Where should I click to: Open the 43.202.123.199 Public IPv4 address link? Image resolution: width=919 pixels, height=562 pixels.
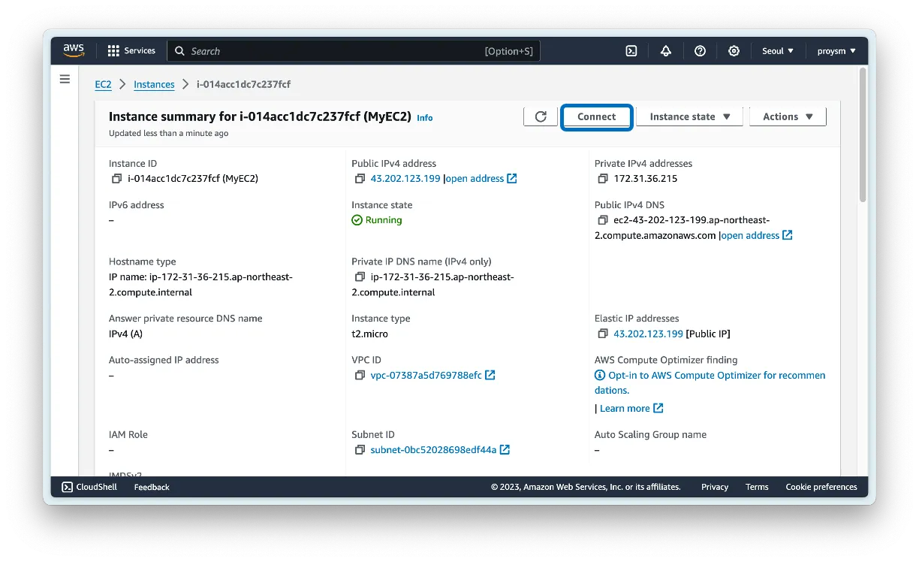pyautogui.click(x=405, y=179)
